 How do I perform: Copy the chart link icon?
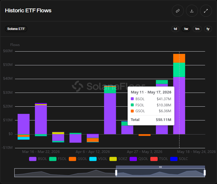[x=178, y=11]
